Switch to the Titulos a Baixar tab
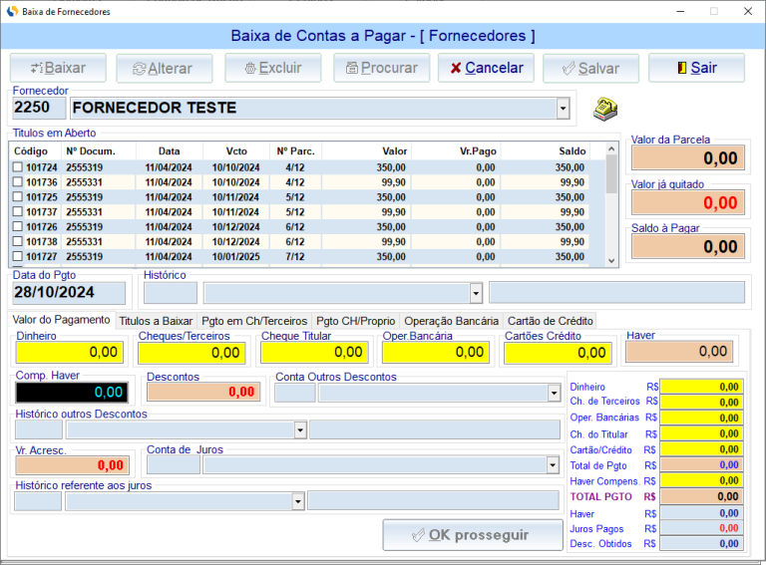The width and height of the screenshot is (766, 565). tap(156, 321)
